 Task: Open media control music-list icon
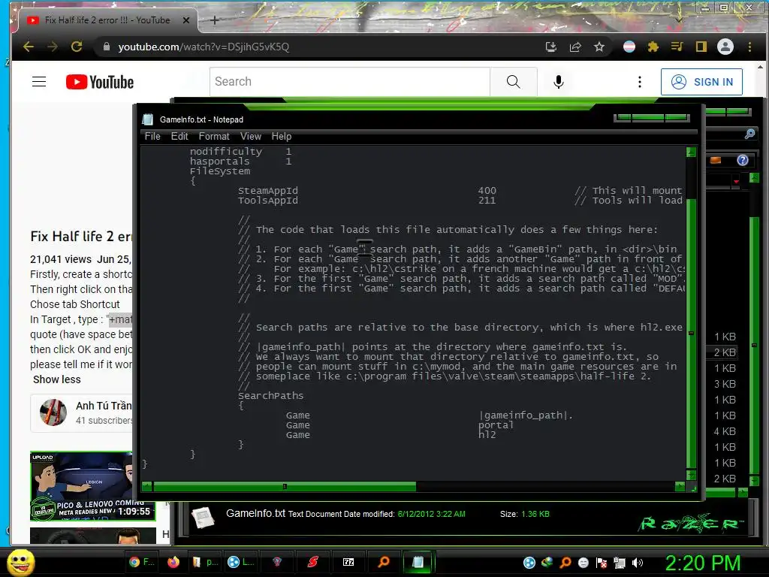[677, 47]
